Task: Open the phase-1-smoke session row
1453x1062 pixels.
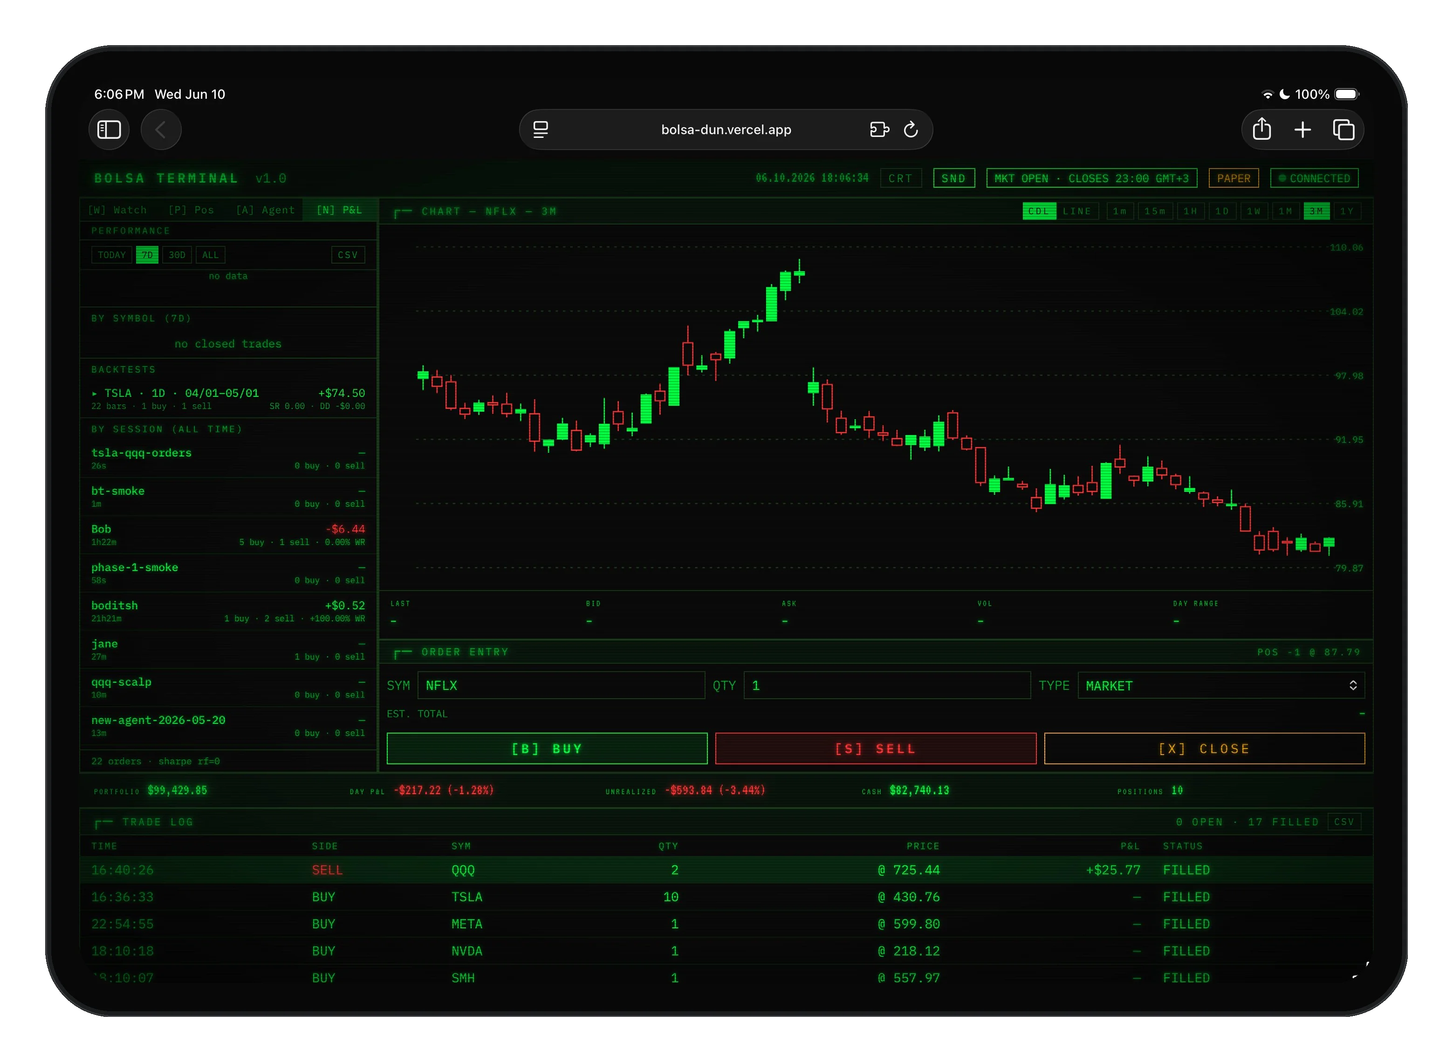Action: pyautogui.click(x=228, y=573)
